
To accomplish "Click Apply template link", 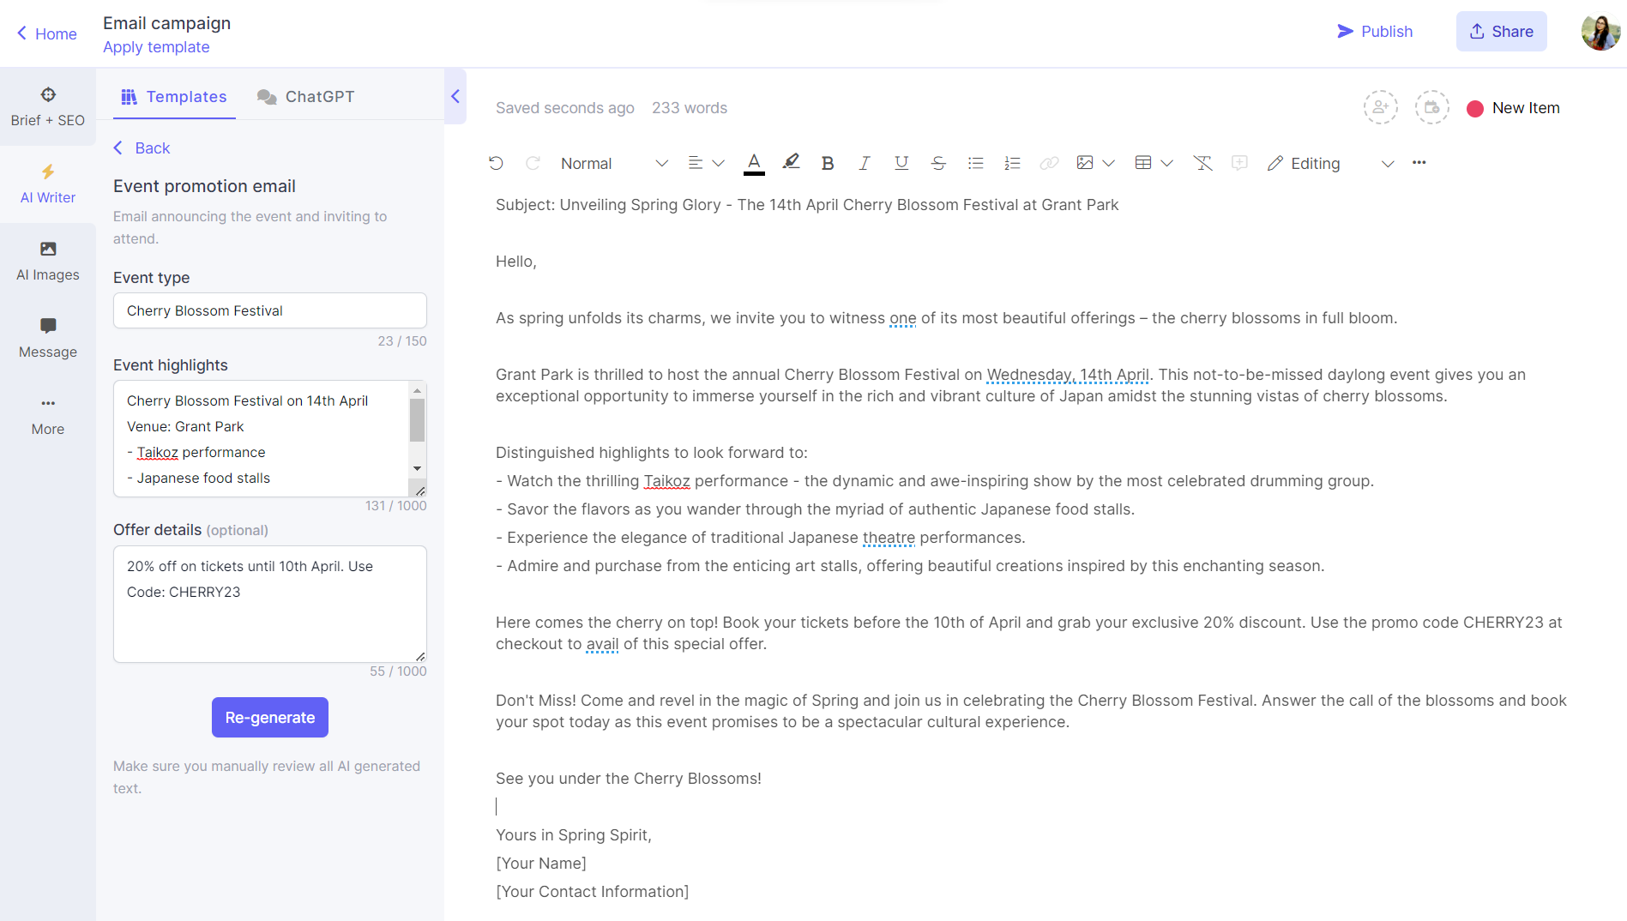I will pos(156,47).
